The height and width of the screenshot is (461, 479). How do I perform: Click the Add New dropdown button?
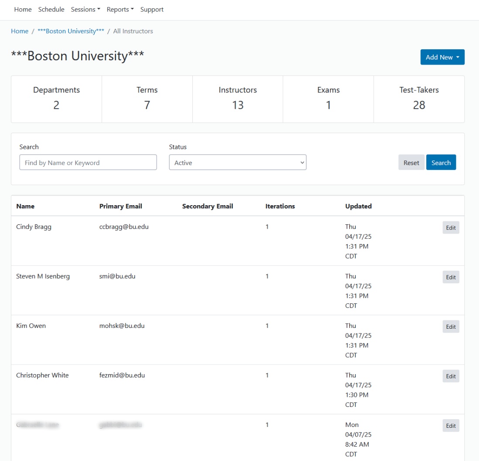(442, 57)
